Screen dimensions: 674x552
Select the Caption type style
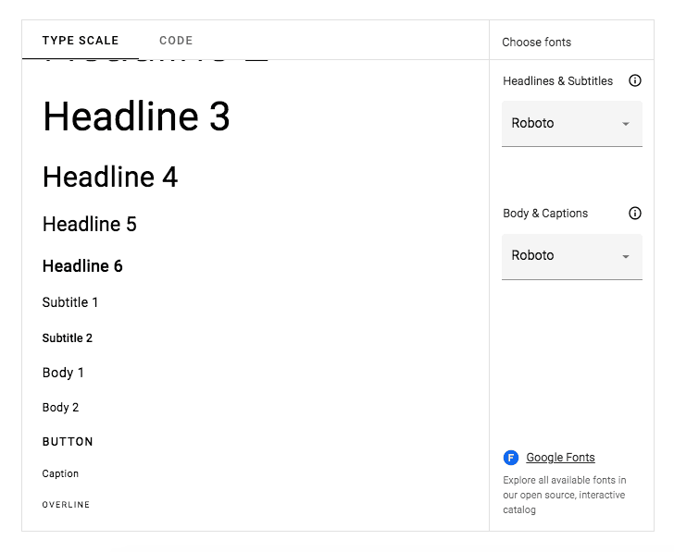(x=60, y=473)
